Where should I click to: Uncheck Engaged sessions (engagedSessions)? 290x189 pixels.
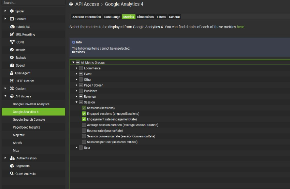coord(84,113)
